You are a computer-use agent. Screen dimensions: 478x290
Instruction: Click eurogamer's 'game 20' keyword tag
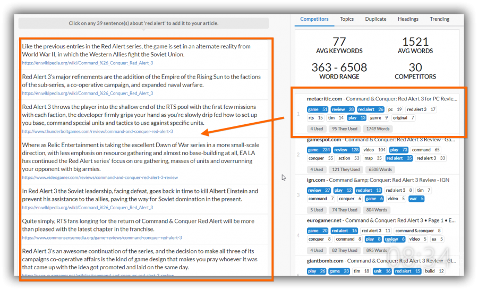point(318,231)
